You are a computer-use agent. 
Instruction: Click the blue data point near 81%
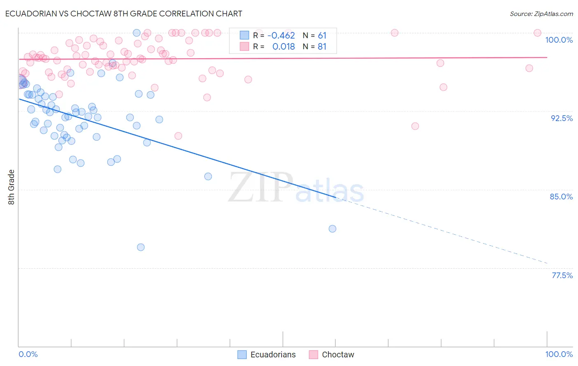(x=333, y=229)
